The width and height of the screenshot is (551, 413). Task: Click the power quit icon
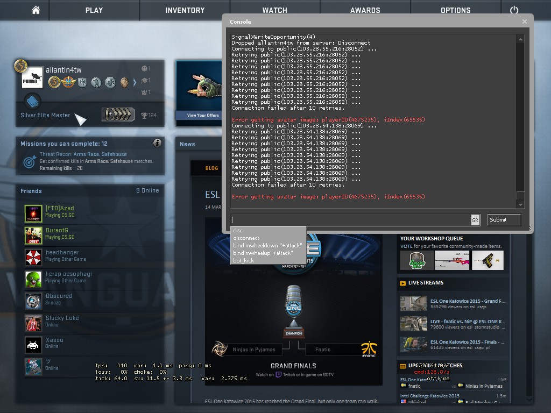click(x=514, y=10)
